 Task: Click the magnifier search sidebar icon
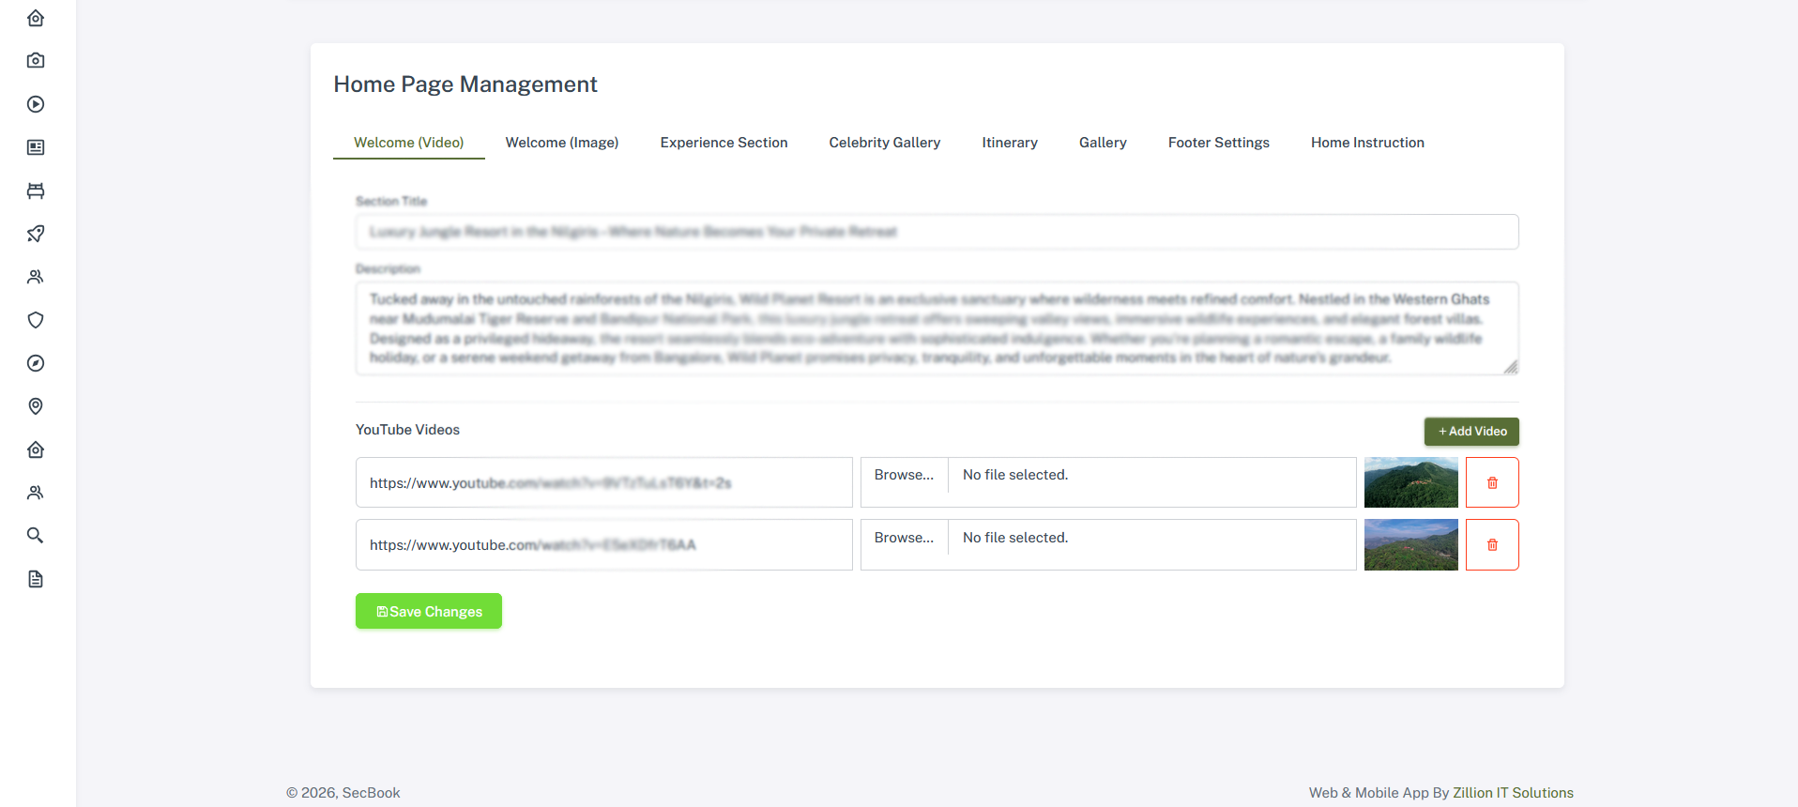[36, 536]
